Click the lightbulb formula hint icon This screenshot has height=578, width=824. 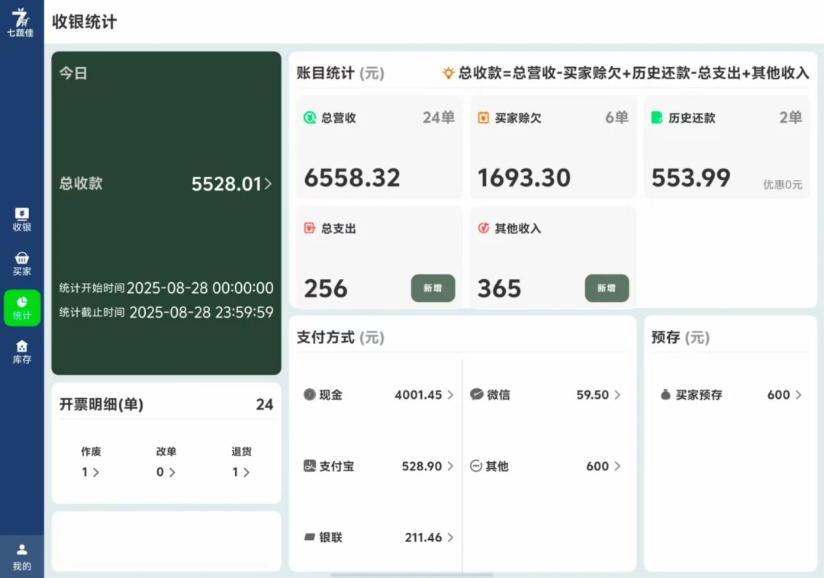click(449, 73)
